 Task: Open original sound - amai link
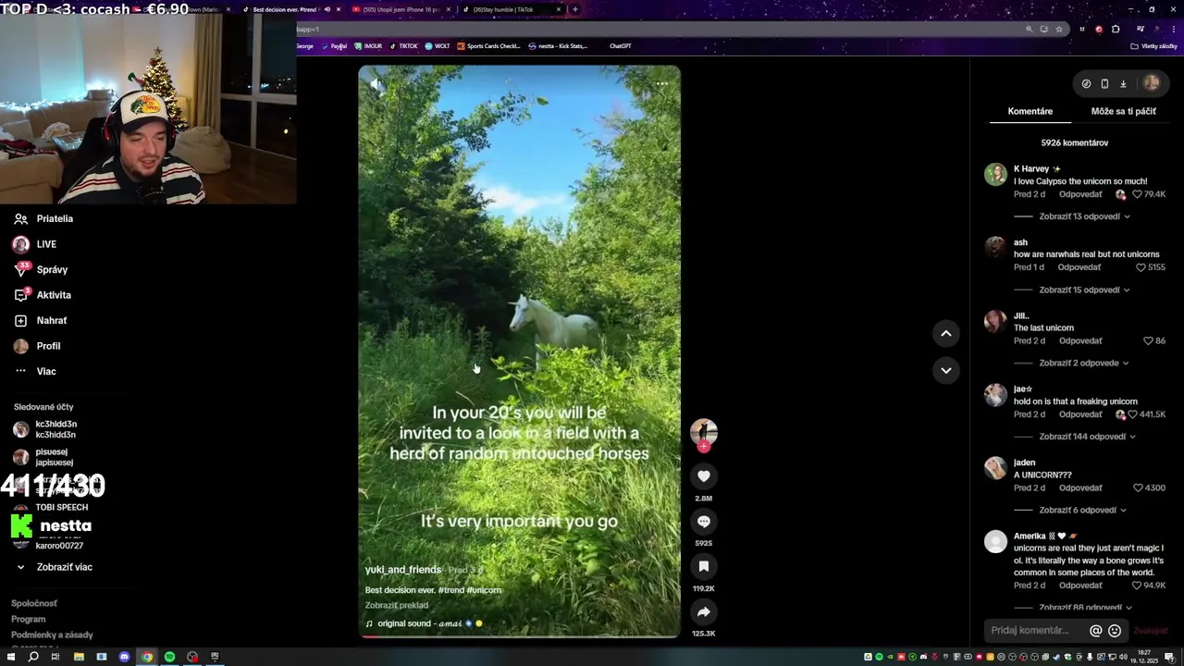tap(424, 623)
